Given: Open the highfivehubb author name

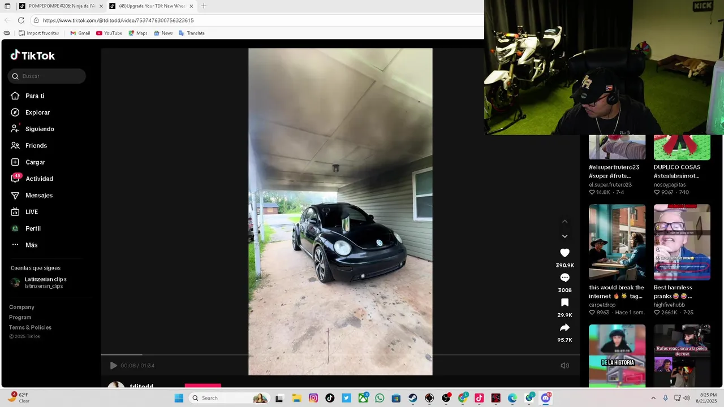Looking at the screenshot, I should click(x=669, y=305).
